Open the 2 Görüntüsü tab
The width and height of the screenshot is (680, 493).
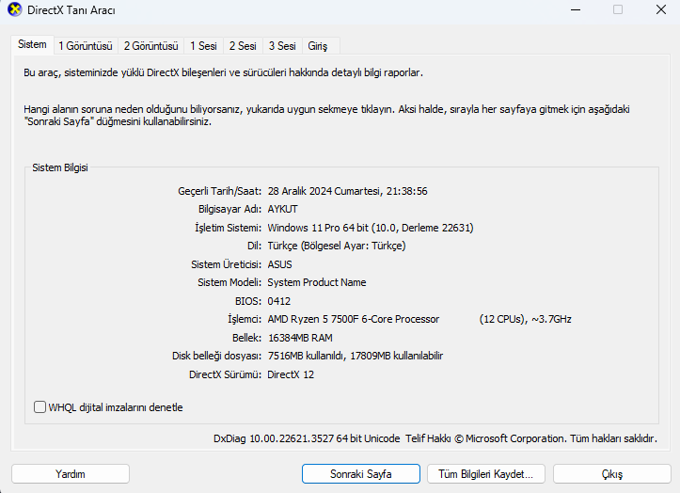tap(150, 46)
